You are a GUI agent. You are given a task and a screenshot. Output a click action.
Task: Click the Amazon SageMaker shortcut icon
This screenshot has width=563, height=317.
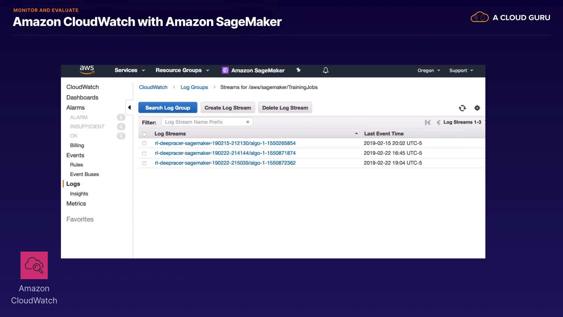click(225, 70)
